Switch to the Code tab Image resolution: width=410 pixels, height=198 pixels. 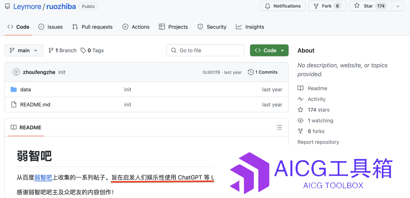[x=18, y=27]
